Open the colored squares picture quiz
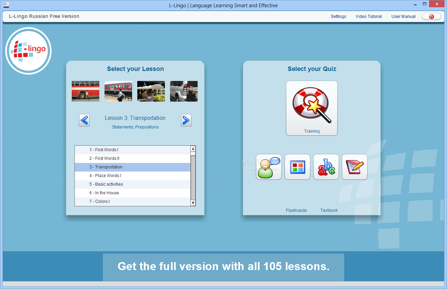This screenshot has height=289, width=447. (297, 167)
